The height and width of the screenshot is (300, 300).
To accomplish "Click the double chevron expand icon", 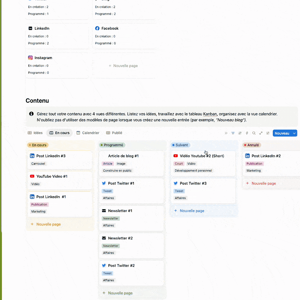I will tap(226, 133).
